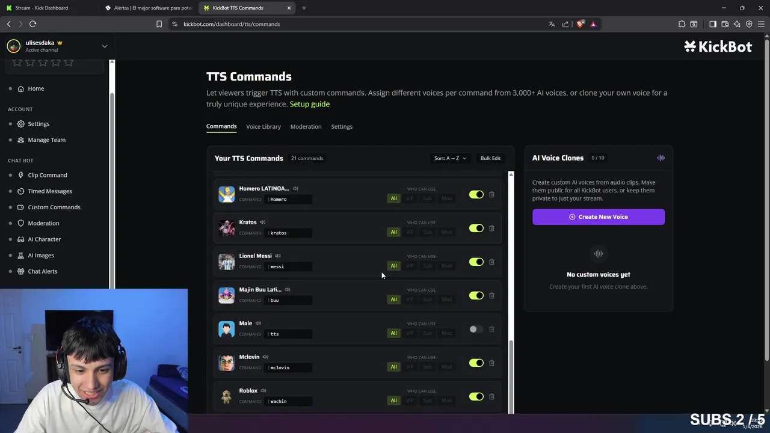The height and width of the screenshot is (433, 770).
Task: Set Lionel Messi command to Mod only
Action: click(446, 266)
